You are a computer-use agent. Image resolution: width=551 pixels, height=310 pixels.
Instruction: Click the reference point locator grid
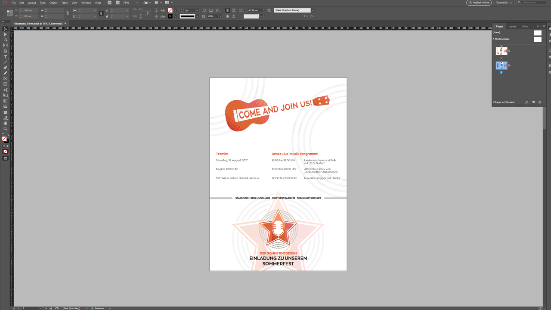[10, 13]
